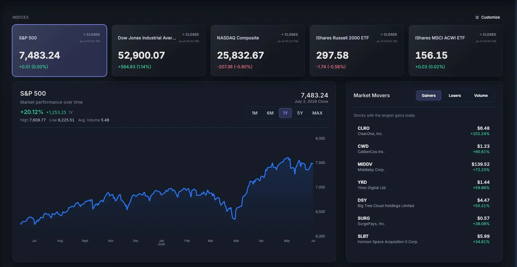Open the CWD CaliberCos Inc. row
Image resolution: width=517 pixels, height=267 pixels.
(424, 149)
